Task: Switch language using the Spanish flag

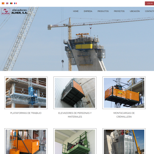Action: click(x=3, y=3)
